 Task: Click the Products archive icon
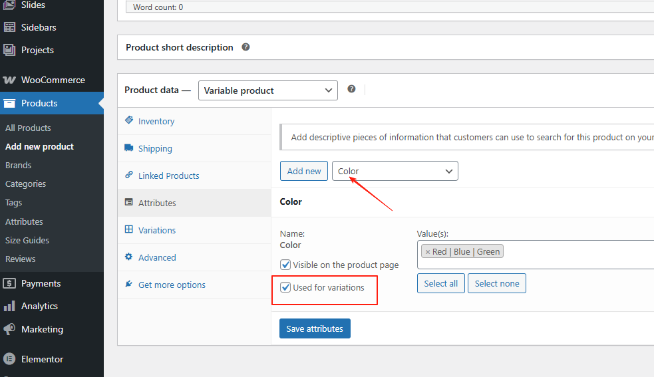pos(9,104)
